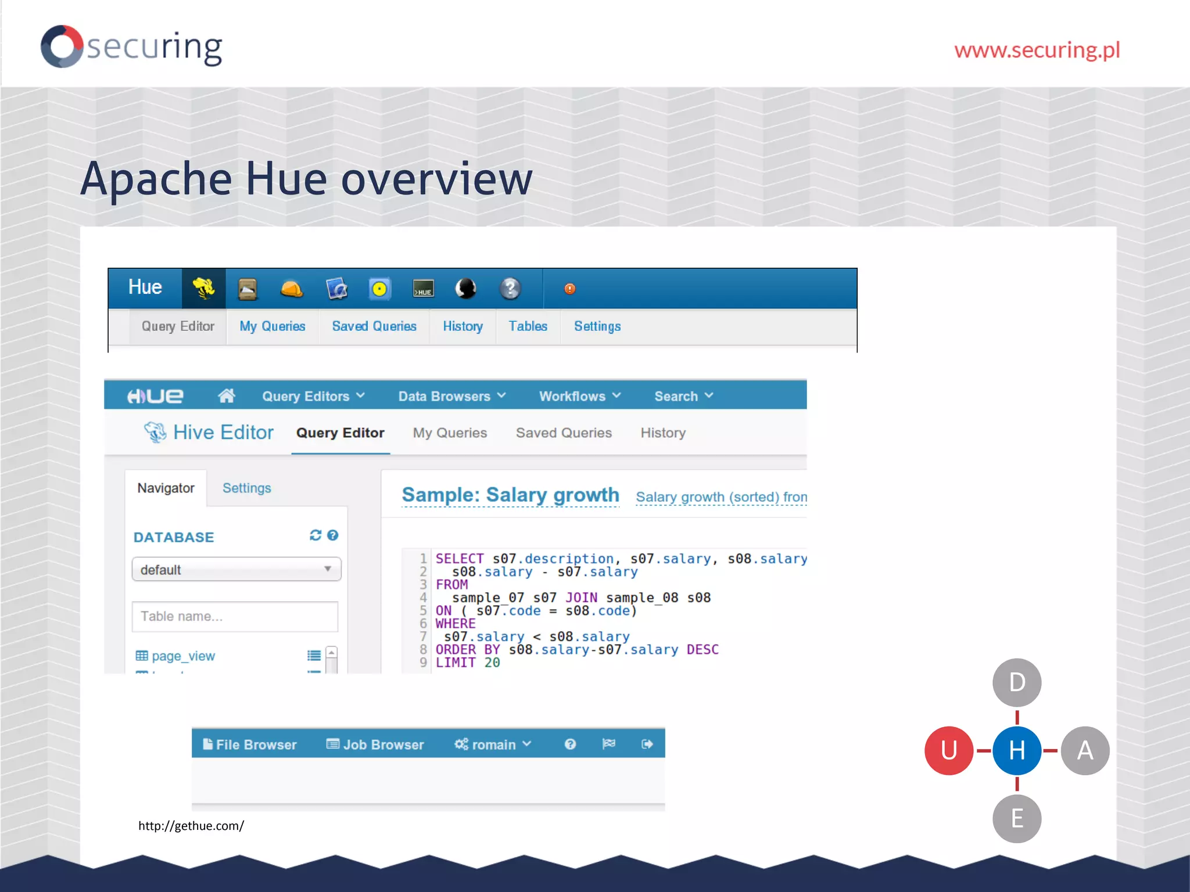
Task: Click the gray D circle
Action: [x=1017, y=682]
